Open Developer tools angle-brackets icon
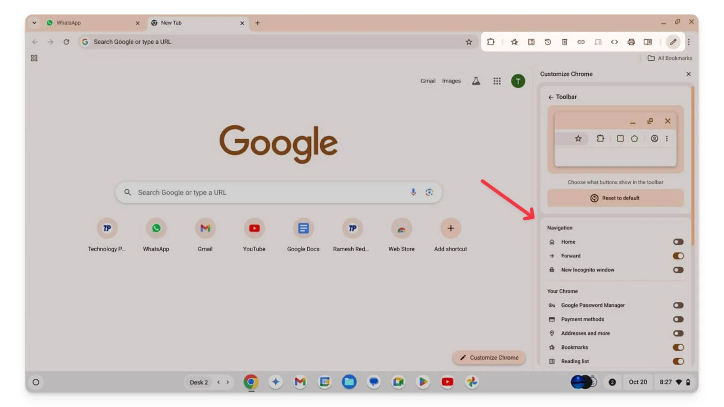724x407 pixels. click(x=614, y=42)
